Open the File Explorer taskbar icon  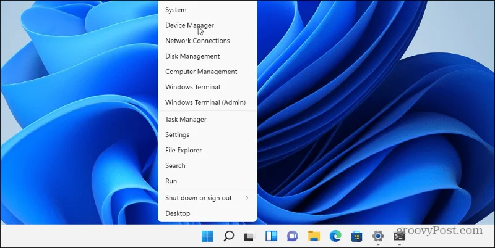[x=314, y=236]
